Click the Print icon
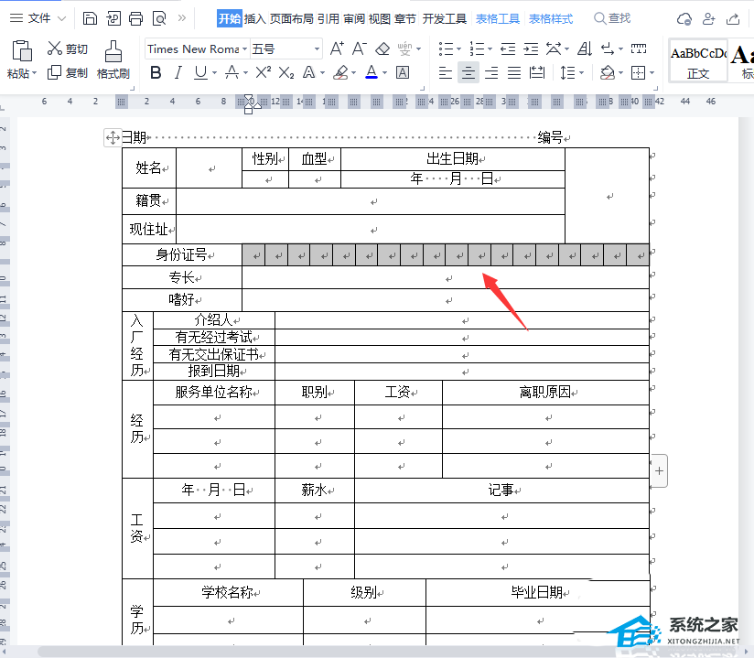 click(136, 18)
